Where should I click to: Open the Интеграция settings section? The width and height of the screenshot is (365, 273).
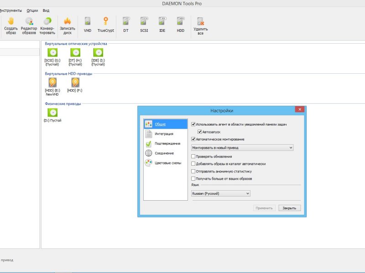166,134
